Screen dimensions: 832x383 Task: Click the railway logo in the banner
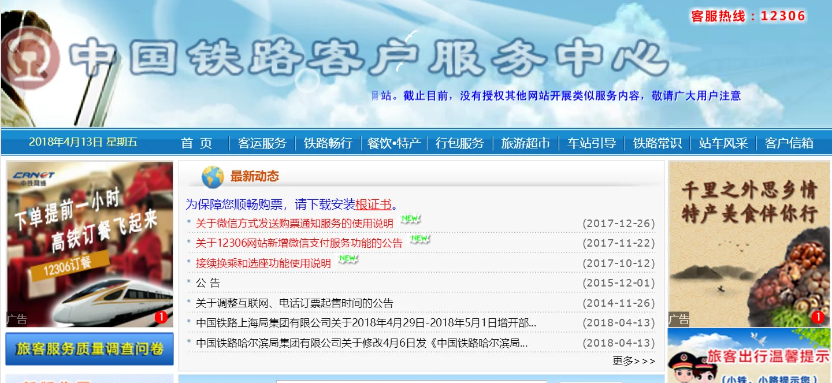tap(30, 59)
